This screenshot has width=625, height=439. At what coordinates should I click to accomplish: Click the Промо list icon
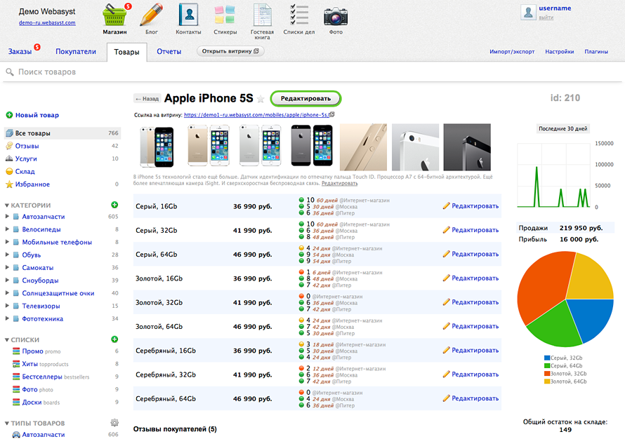(16, 351)
